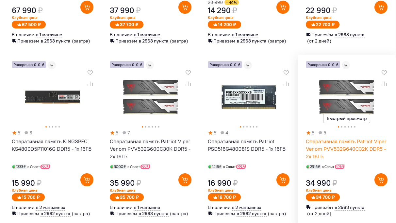Add KINGSPEC KS4800D5P11016G memory to cart
This screenshot has height=223, width=396.
[87, 180]
